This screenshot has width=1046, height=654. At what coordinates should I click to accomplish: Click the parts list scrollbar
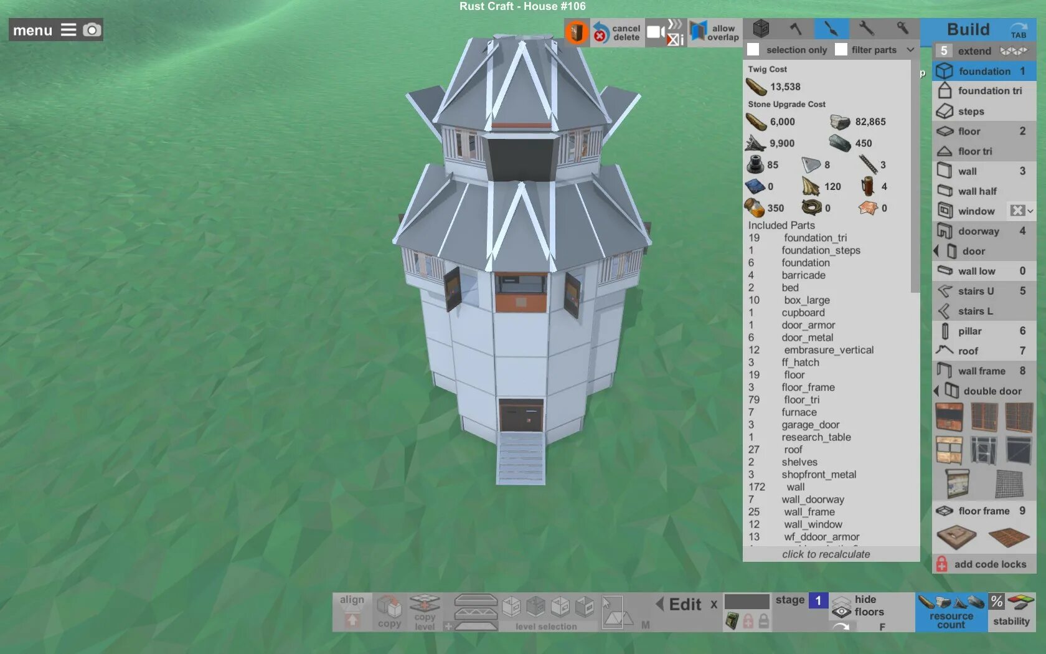click(915, 176)
